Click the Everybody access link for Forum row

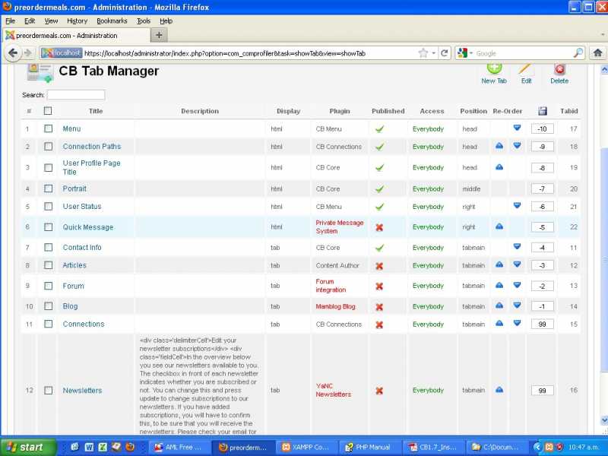coord(428,286)
